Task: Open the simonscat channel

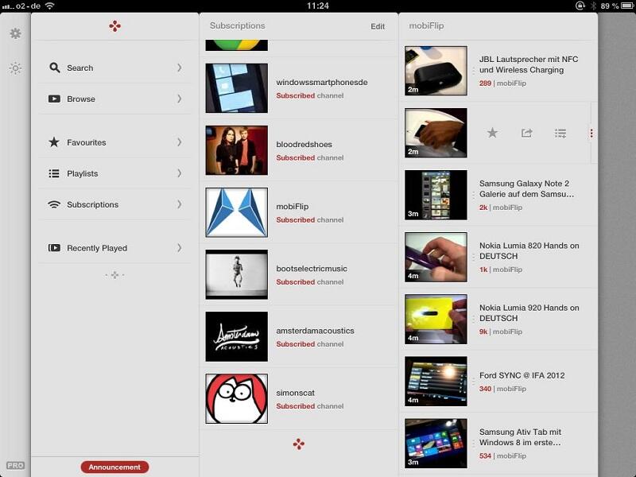Action: (299, 398)
